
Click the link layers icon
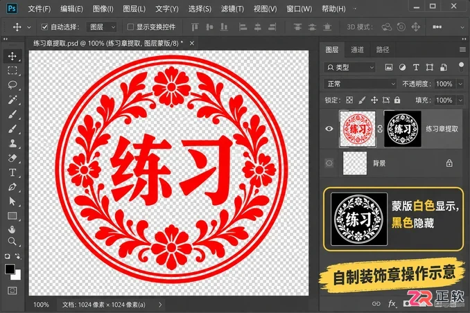click(x=376, y=304)
